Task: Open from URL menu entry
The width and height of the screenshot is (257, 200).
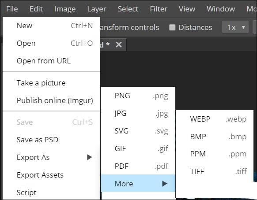Action: click(x=51, y=61)
